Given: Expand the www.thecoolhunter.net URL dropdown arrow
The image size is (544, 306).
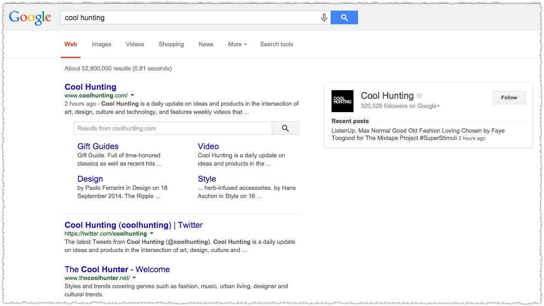Looking at the screenshot, I should pyautogui.click(x=134, y=278).
